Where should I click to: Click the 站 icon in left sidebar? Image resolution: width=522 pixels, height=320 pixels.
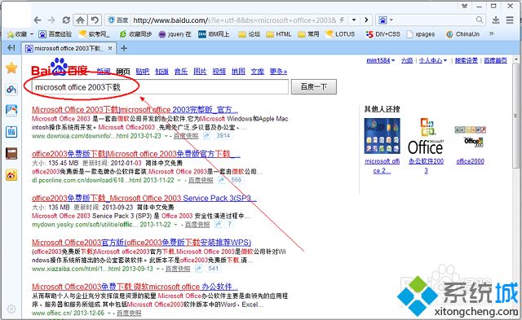coord(11,132)
